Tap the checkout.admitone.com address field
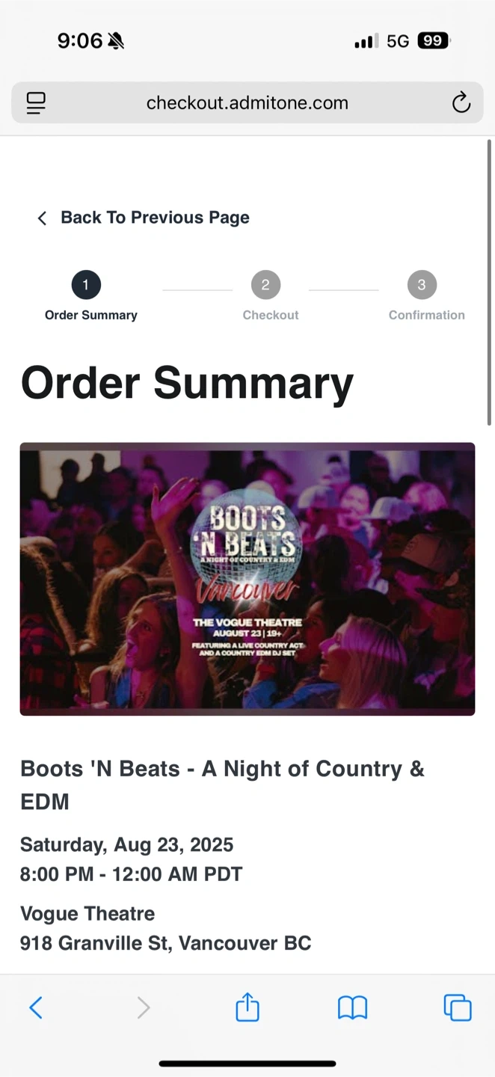Screen dimensions: 495x1077 (248, 102)
